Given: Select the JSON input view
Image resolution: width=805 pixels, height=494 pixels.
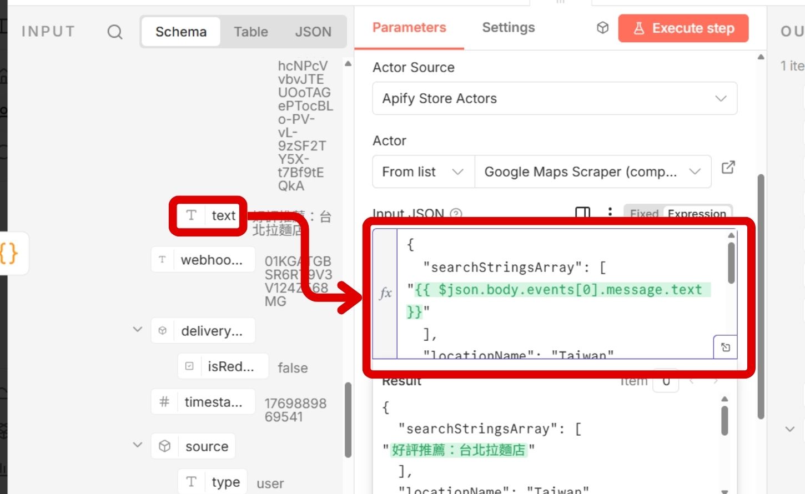Looking at the screenshot, I should click(313, 32).
